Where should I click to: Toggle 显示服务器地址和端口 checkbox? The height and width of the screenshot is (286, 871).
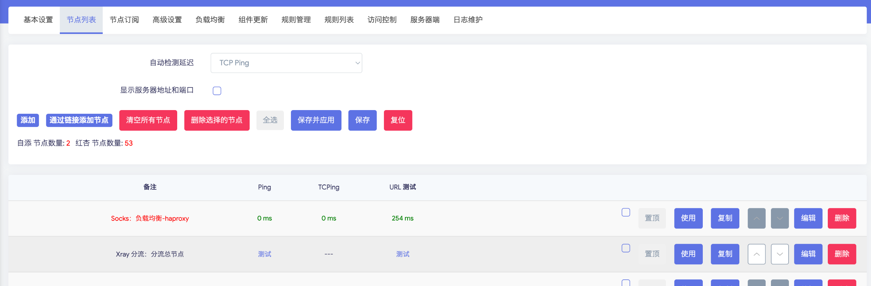217,90
